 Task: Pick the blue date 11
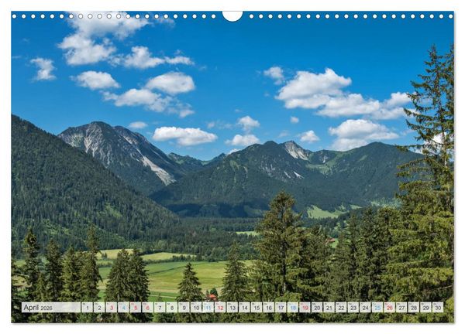(208, 308)
